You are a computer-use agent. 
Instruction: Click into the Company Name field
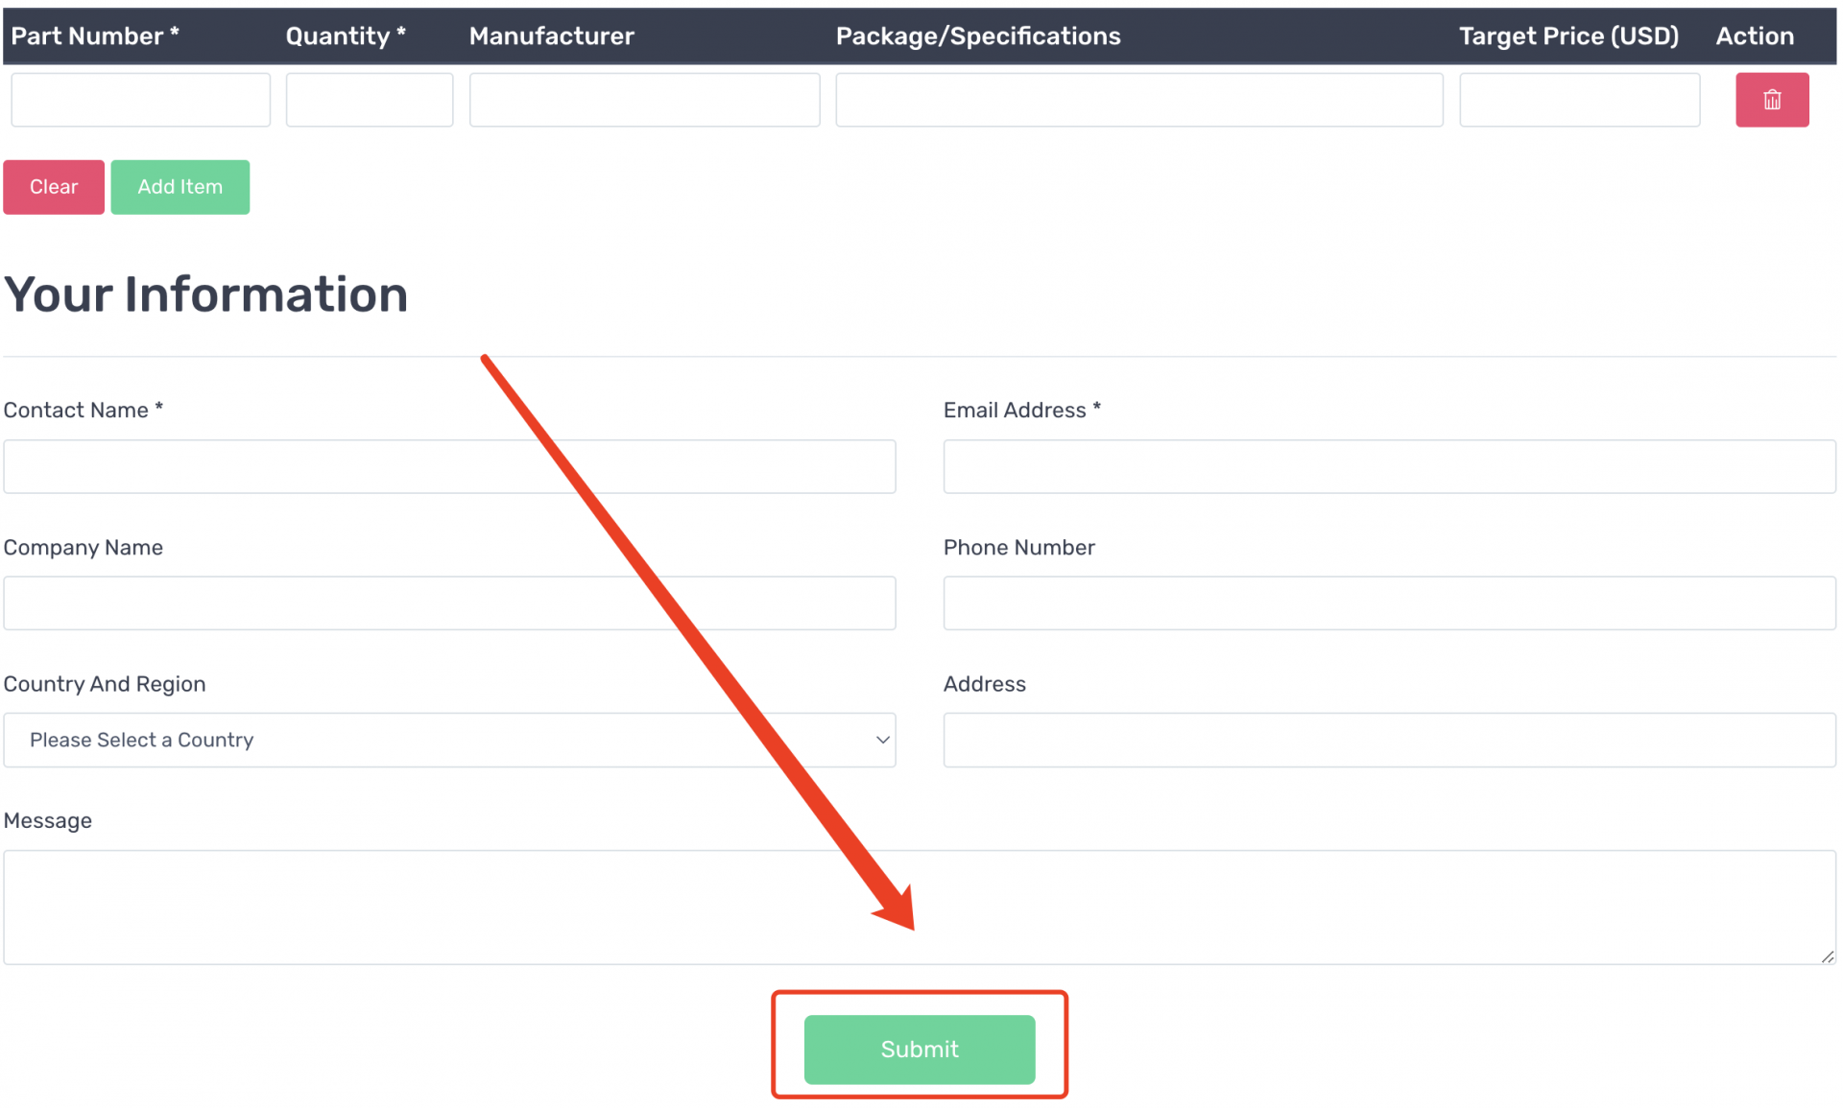coord(448,602)
